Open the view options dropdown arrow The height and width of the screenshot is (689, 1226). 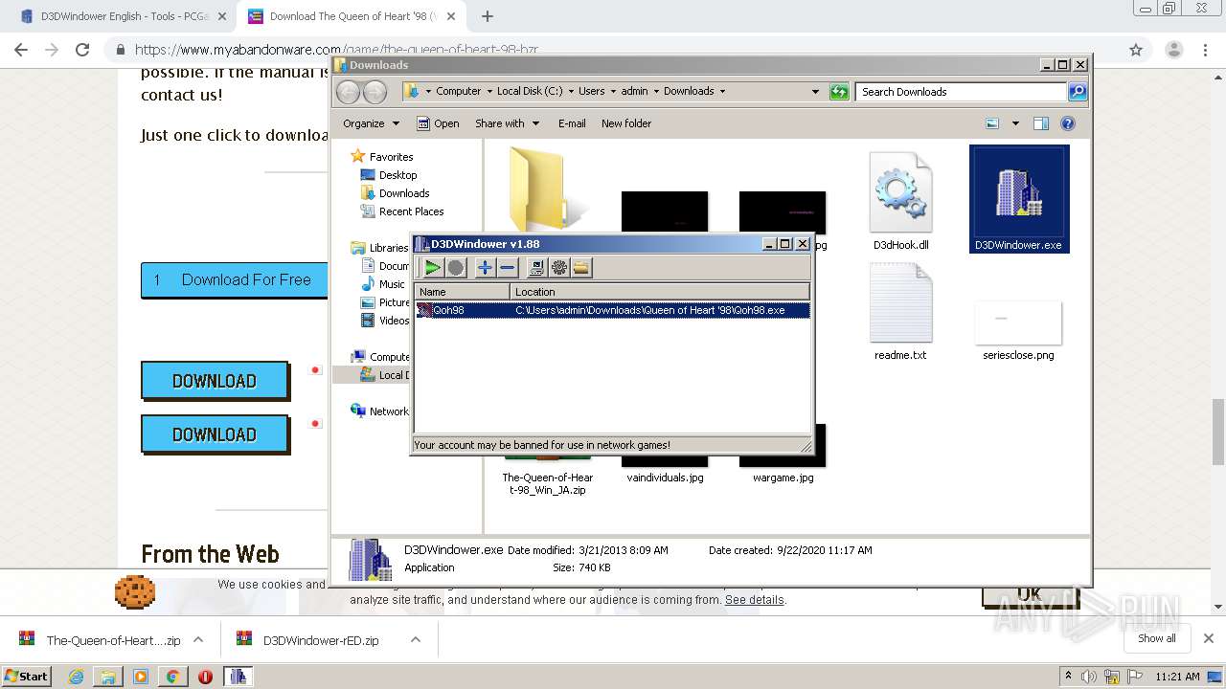[1015, 123]
